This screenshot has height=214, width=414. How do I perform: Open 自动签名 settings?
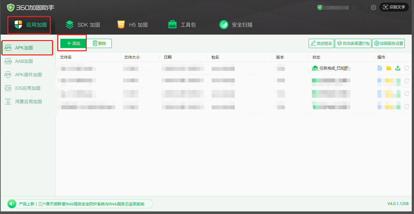coord(321,43)
